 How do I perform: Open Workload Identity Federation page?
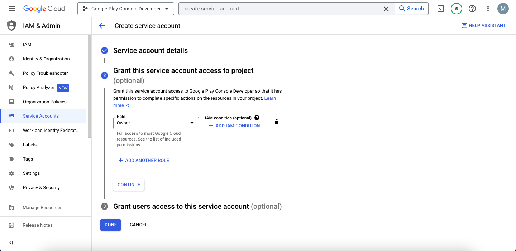[x=43, y=131]
